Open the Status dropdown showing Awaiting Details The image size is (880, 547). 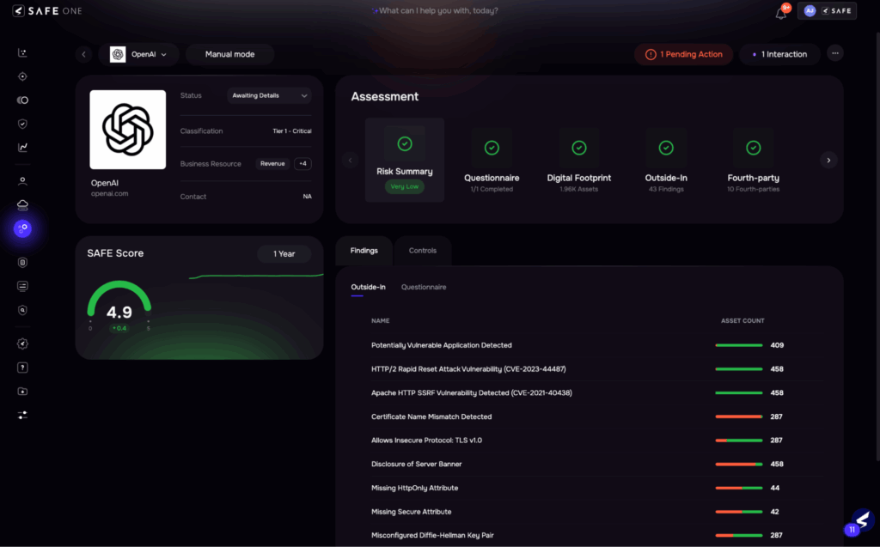tap(269, 95)
